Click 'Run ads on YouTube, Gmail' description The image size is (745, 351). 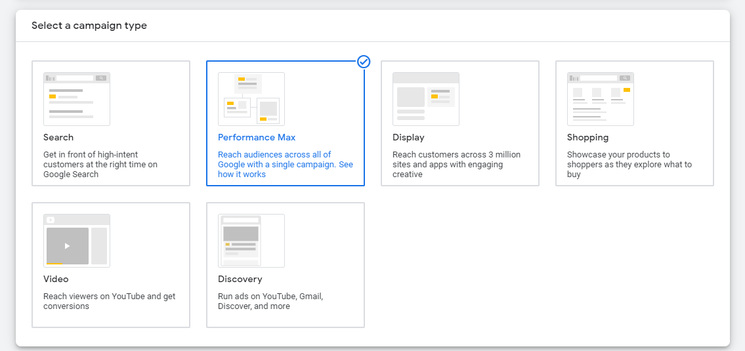pos(270,301)
